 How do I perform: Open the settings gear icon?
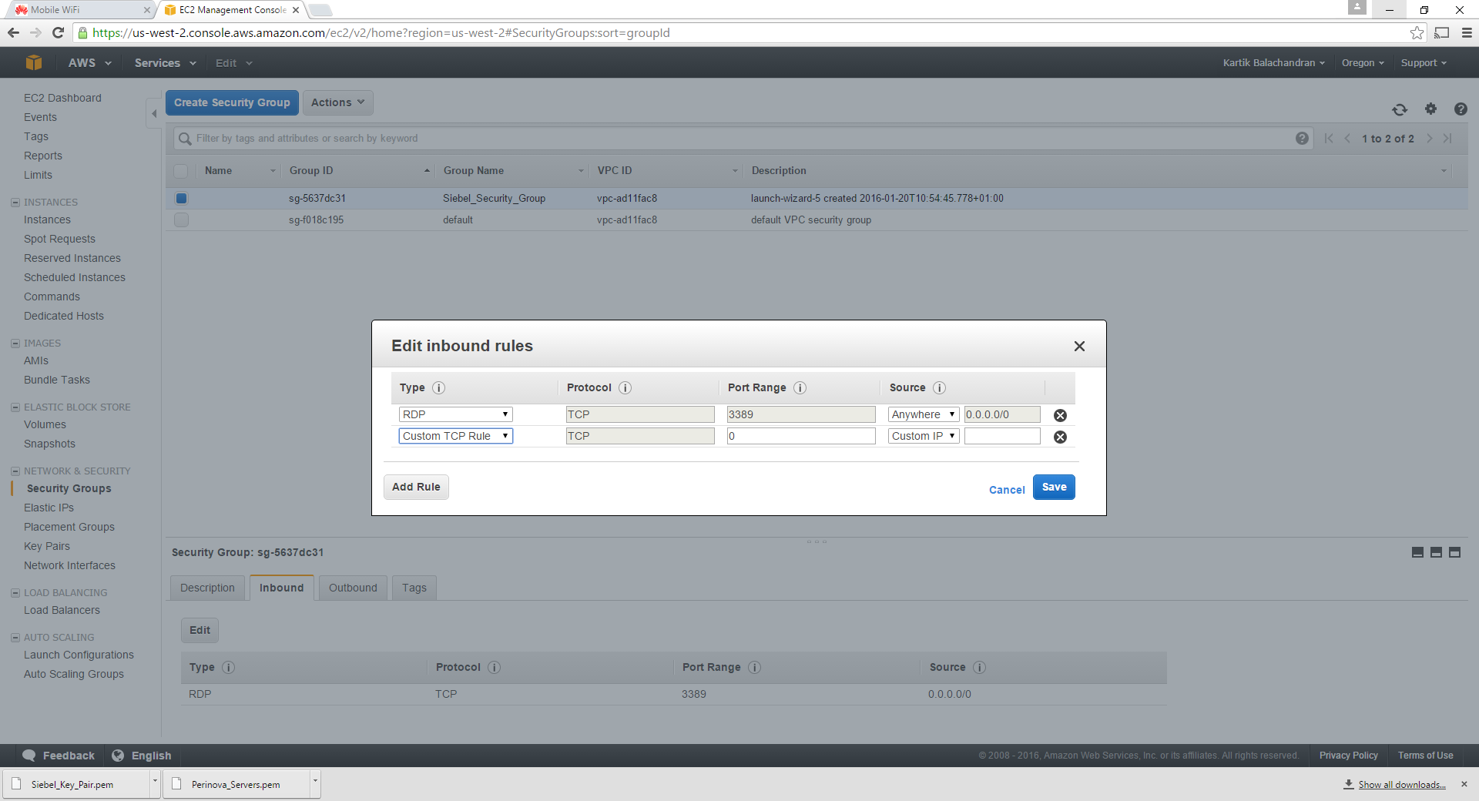pyautogui.click(x=1430, y=109)
